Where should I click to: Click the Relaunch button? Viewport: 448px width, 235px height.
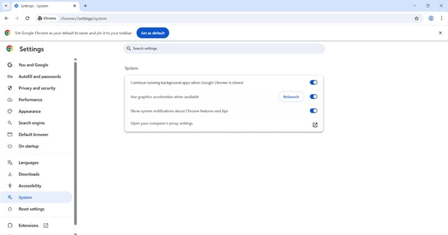291,97
